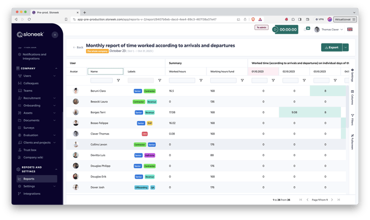Click the browser address bar URL
Image resolution: width=370 pixels, height=220 pixels.
tap(147, 19)
